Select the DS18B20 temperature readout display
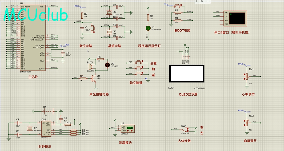 130,128
